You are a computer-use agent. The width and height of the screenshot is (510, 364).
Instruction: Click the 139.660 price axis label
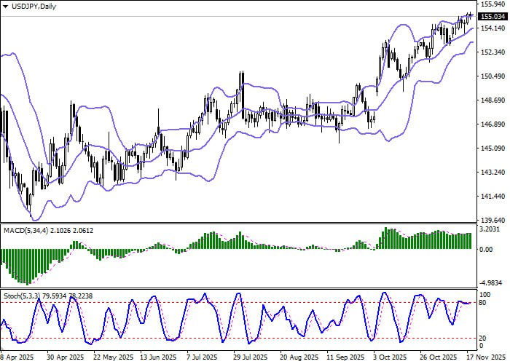coord(493,221)
